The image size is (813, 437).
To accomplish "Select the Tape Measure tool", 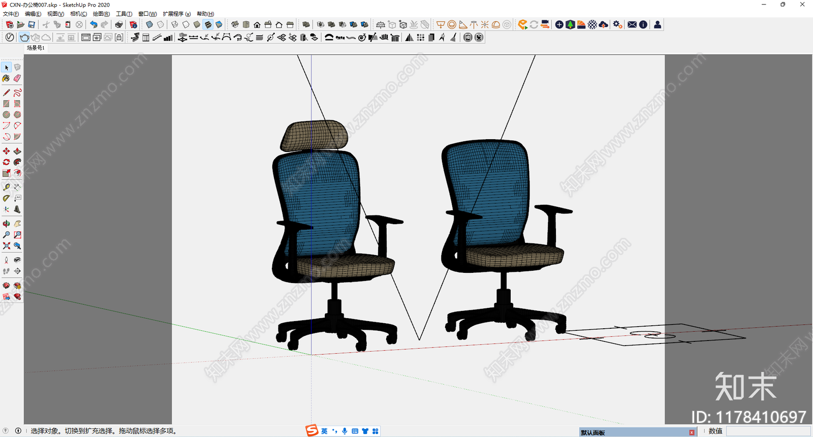I will (6, 187).
